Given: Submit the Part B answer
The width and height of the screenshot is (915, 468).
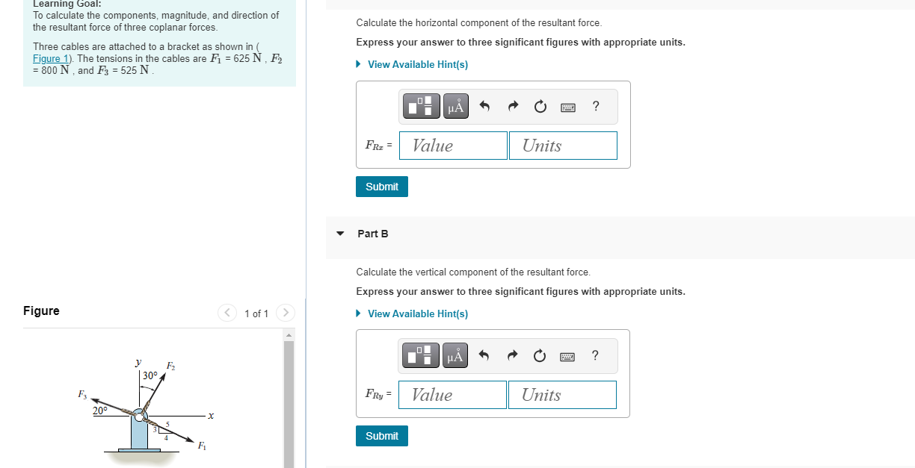Looking at the screenshot, I should pyautogui.click(x=381, y=435).
